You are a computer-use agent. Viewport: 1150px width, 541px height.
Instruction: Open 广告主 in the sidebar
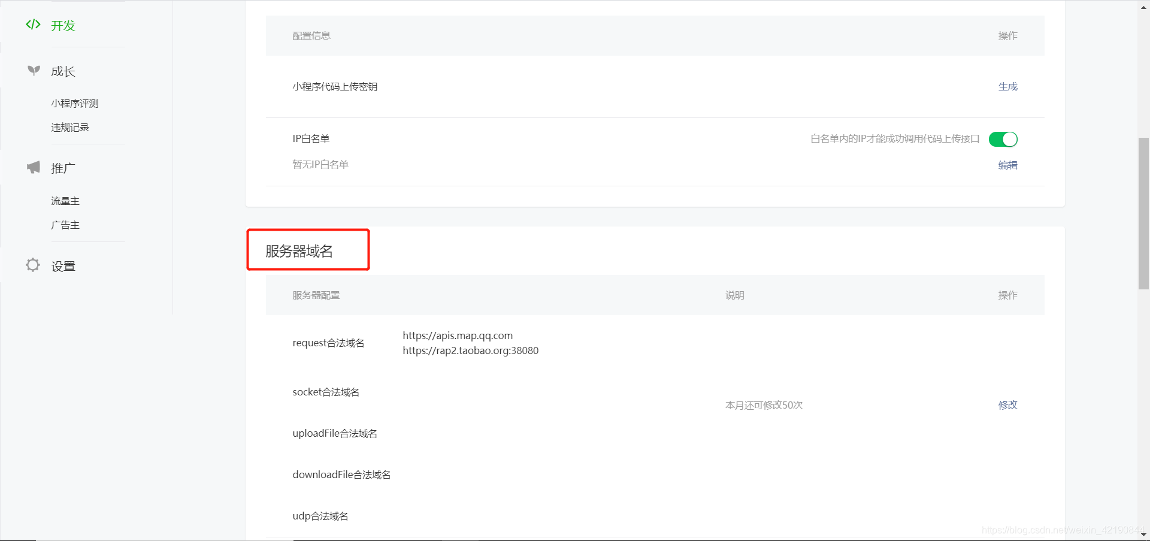pyautogui.click(x=65, y=225)
